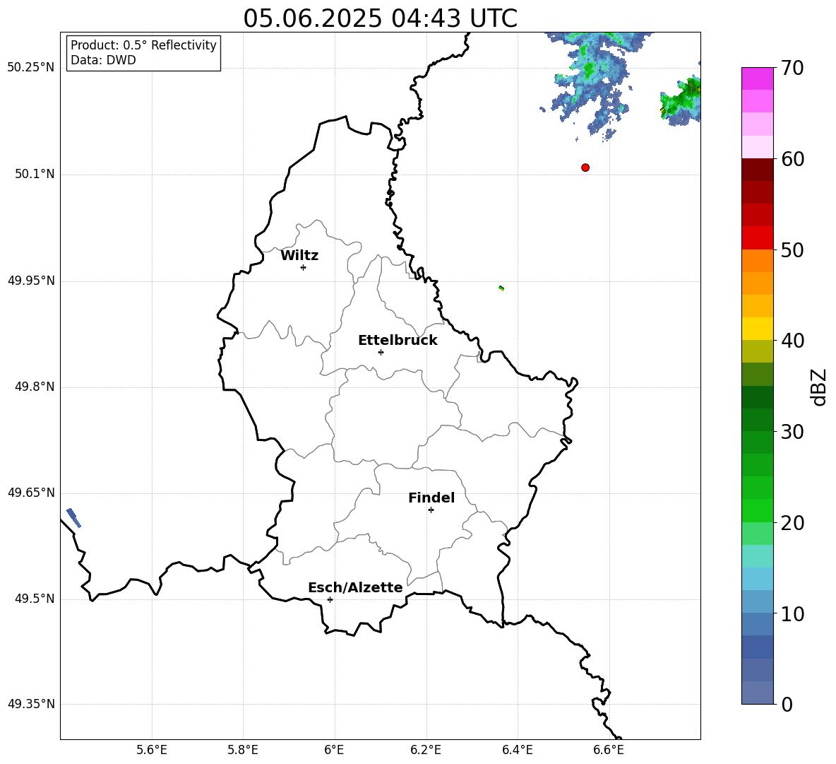
Task: Click the 49.8°N latitude label
Action: [x=35, y=387]
